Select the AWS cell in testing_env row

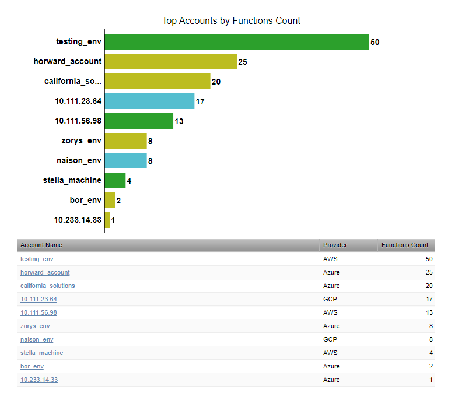coord(330,259)
